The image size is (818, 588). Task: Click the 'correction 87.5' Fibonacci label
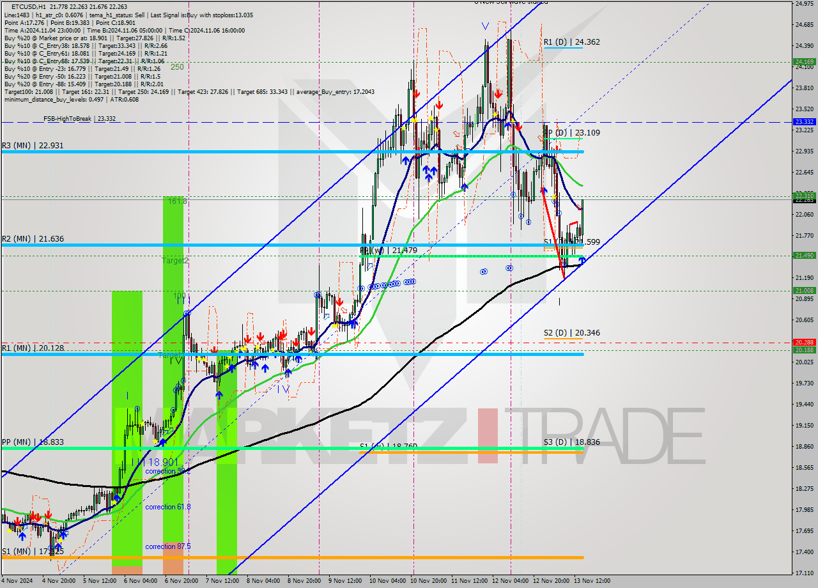pos(167,546)
